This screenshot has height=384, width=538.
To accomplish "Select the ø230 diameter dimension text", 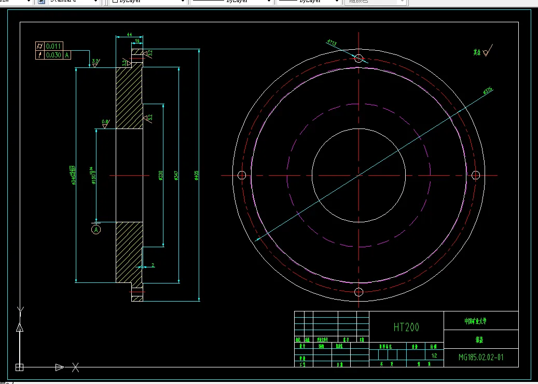I will pyautogui.click(x=161, y=176).
